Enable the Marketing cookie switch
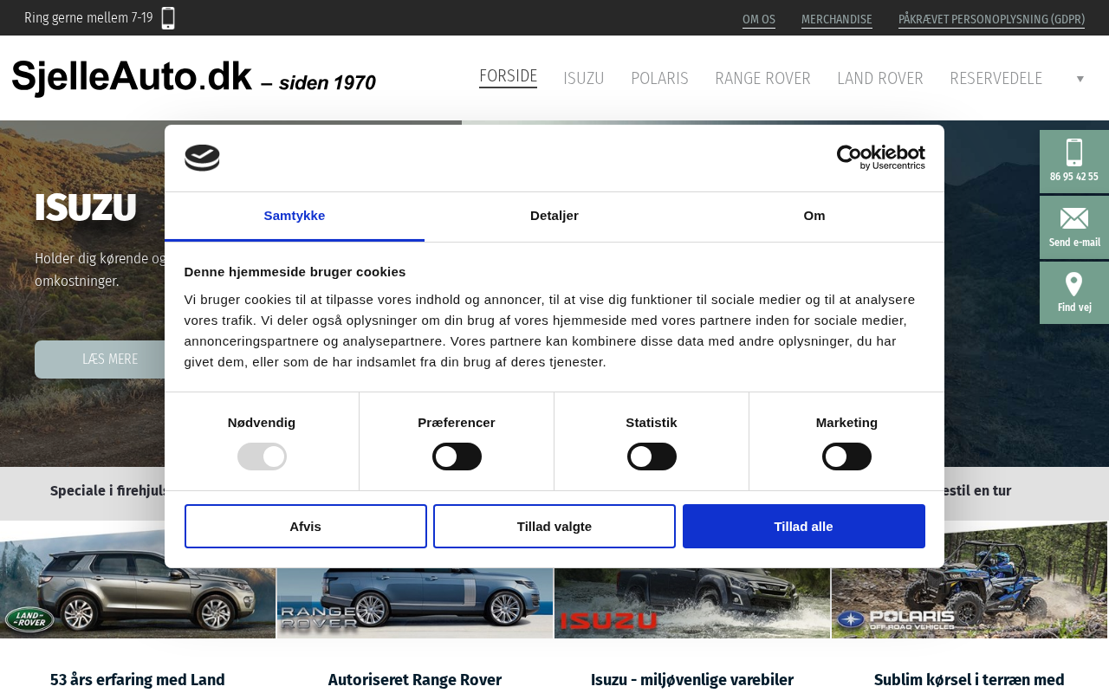The image size is (1109, 693). [x=846, y=457]
